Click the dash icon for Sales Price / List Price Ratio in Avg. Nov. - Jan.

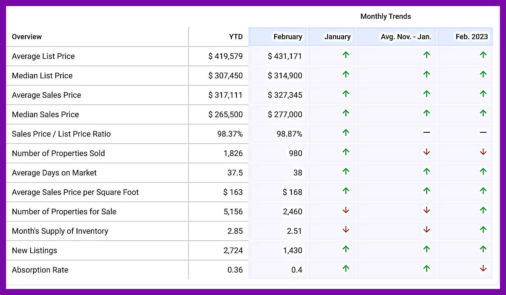coord(426,132)
